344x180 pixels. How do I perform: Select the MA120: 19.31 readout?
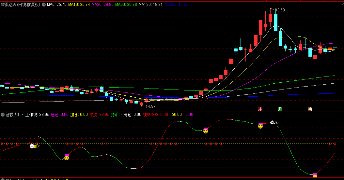pyautogui.click(x=151, y=5)
